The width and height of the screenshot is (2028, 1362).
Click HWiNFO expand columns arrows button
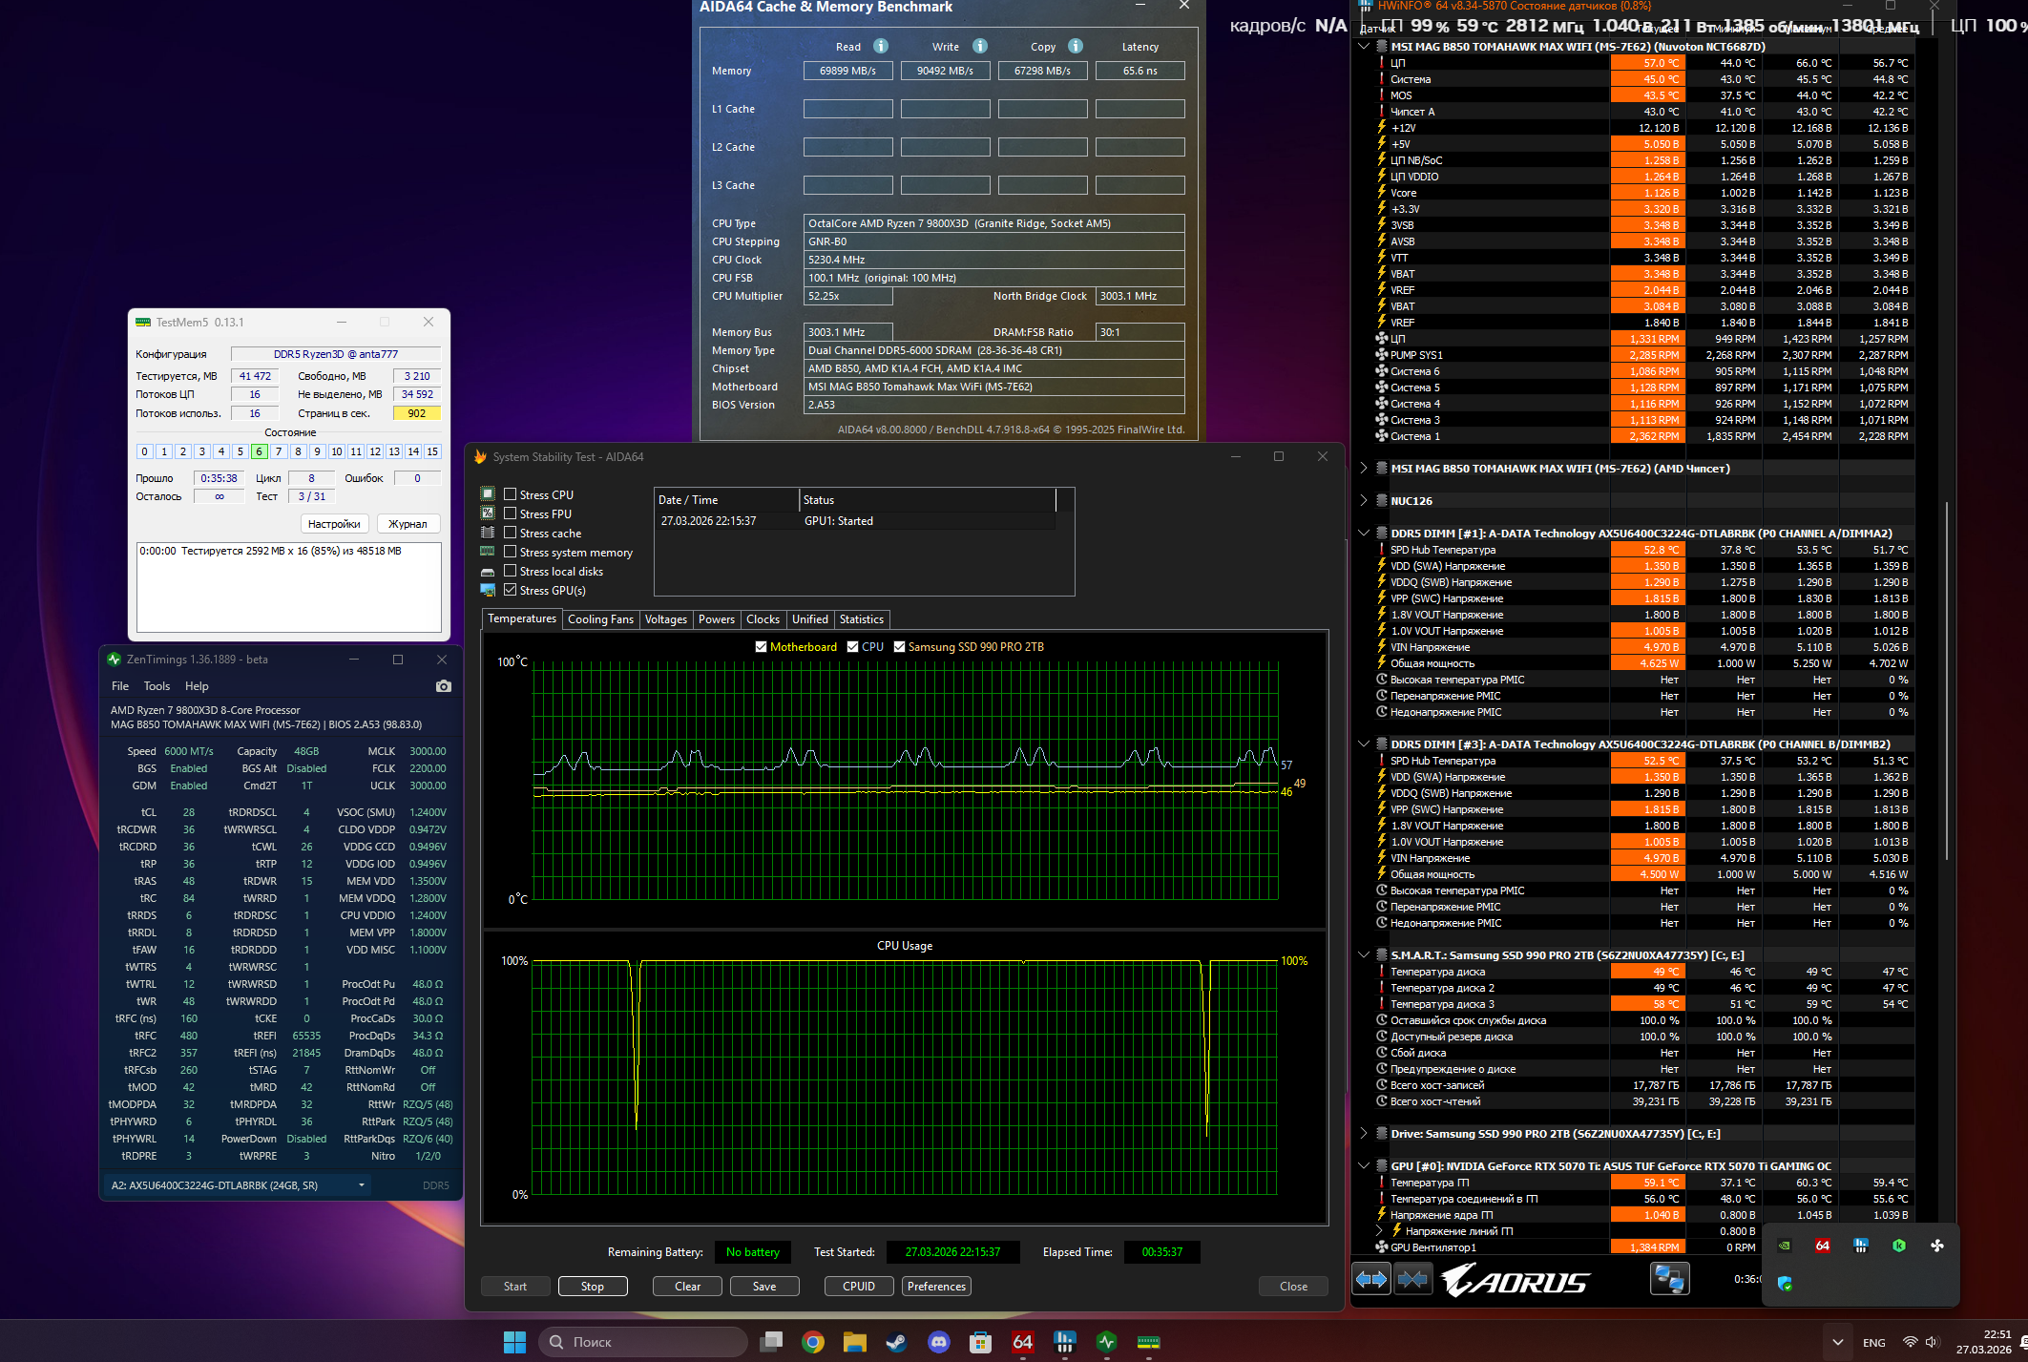[x=1371, y=1279]
